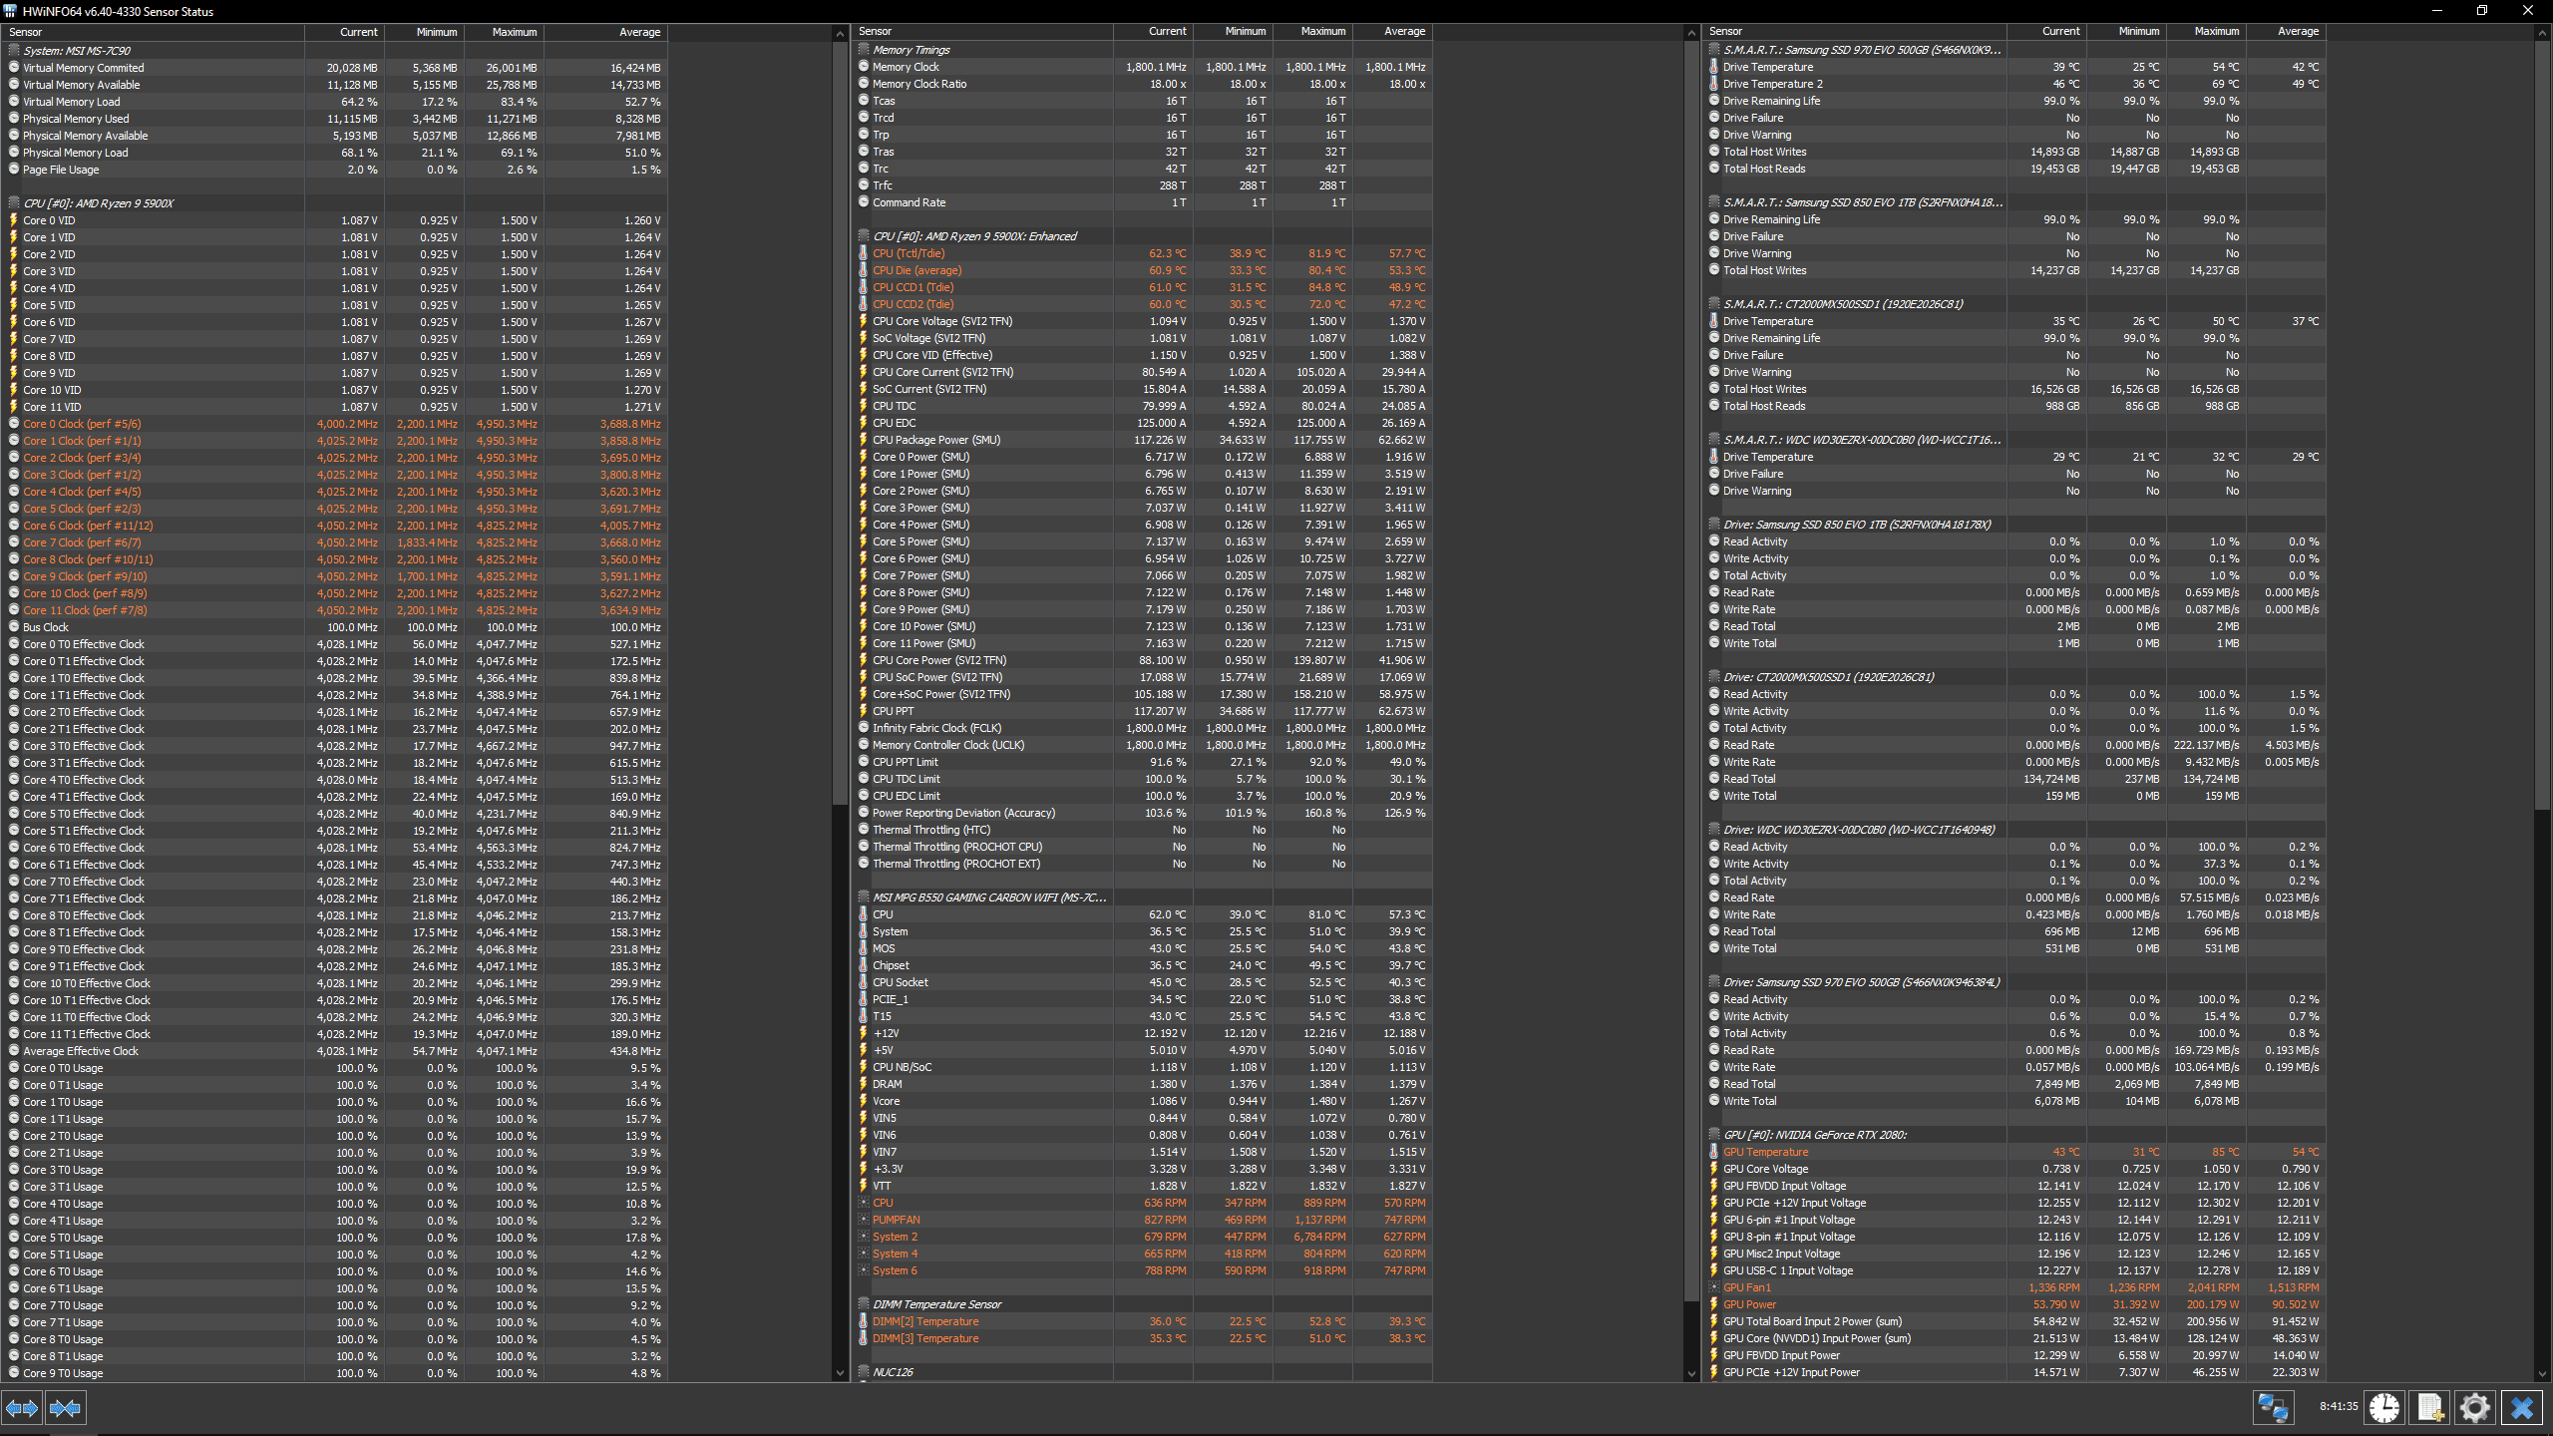The height and width of the screenshot is (1436, 2553).
Task: Click the chip icon beside Memory Timings header
Action: [864, 50]
